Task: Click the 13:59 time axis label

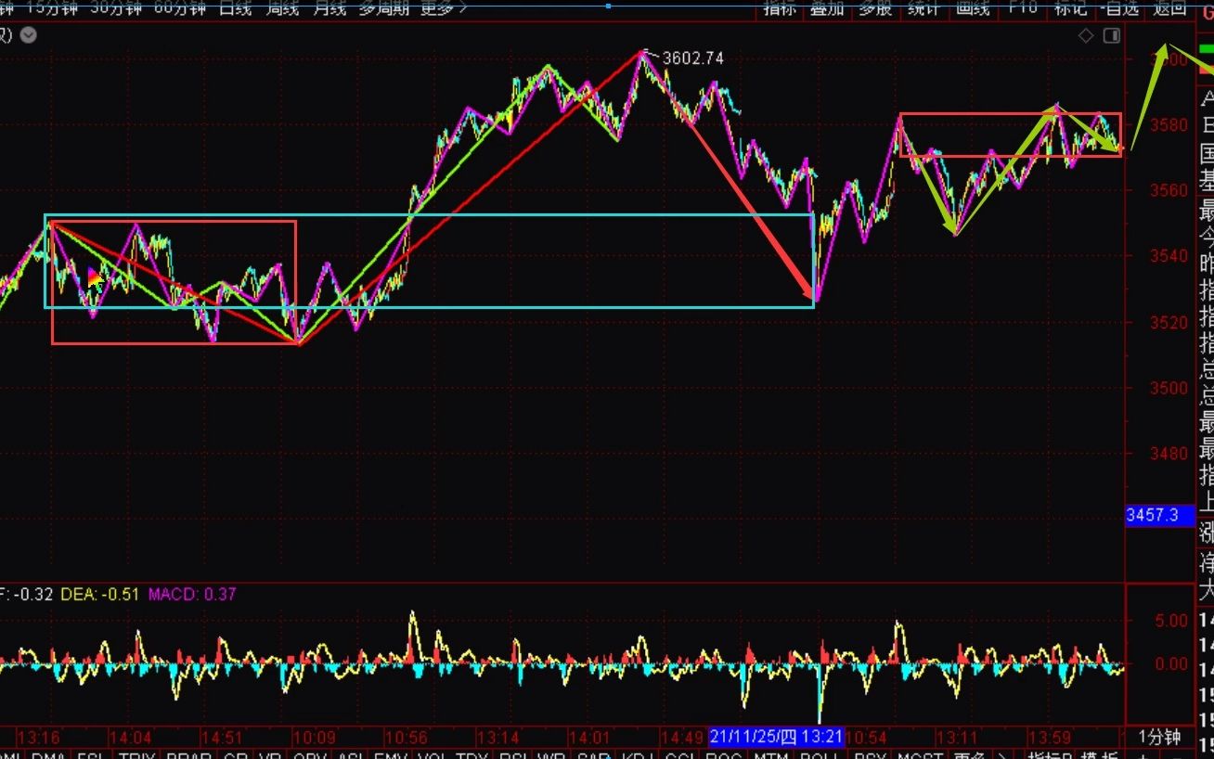Action: pos(1049,738)
